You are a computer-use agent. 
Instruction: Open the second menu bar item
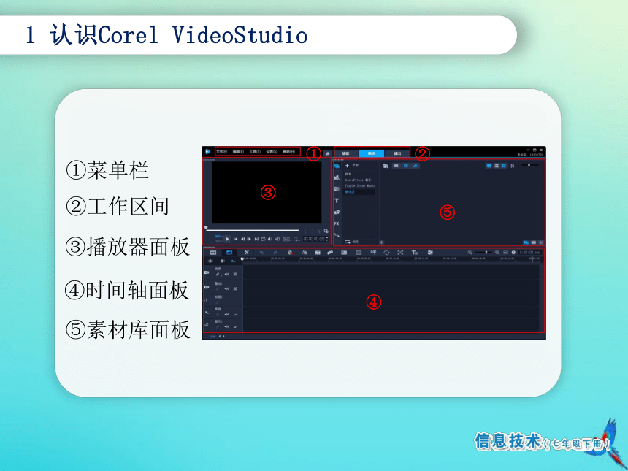[x=238, y=152]
